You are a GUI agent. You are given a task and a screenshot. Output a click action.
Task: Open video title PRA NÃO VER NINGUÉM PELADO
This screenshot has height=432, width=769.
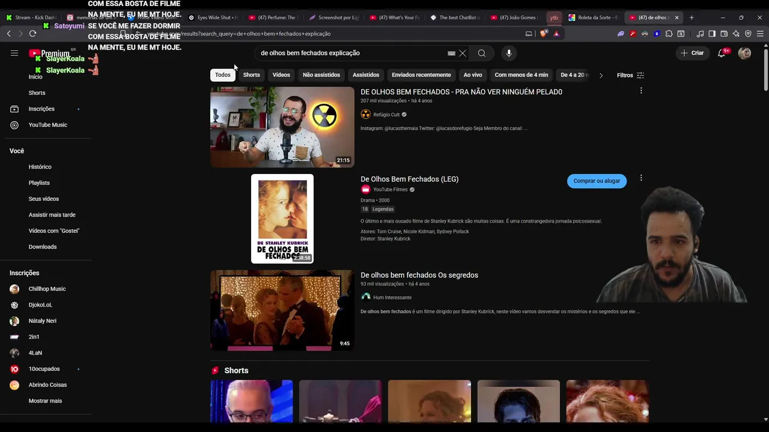(x=461, y=92)
